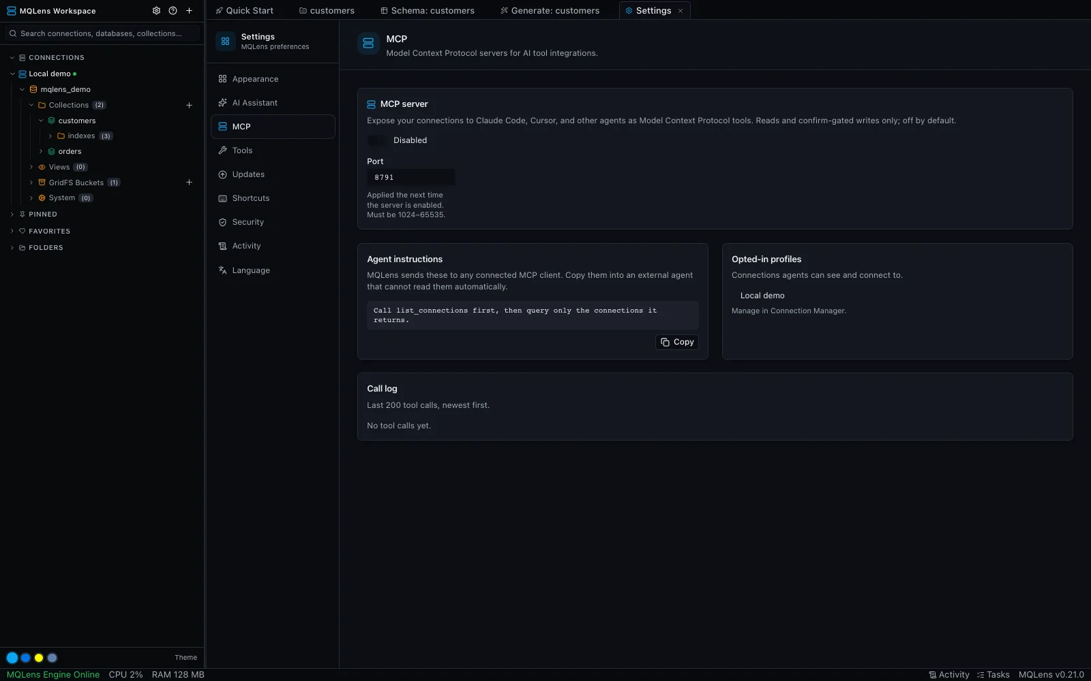Select MCP in settings sidebar

pyautogui.click(x=273, y=127)
